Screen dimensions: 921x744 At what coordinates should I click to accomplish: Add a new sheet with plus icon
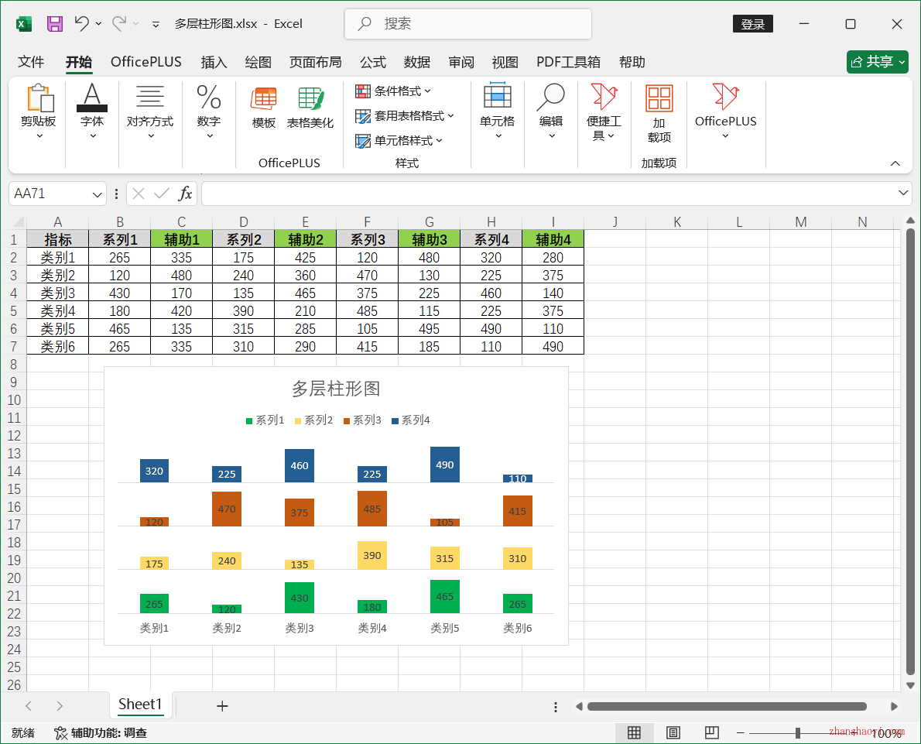(222, 706)
